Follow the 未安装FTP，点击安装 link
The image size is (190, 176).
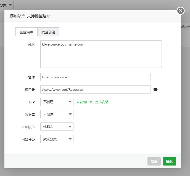coord(92,102)
